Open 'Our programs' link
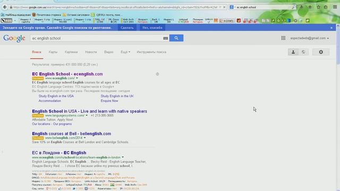The width and height of the screenshot is (340, 191). (63, 124)
